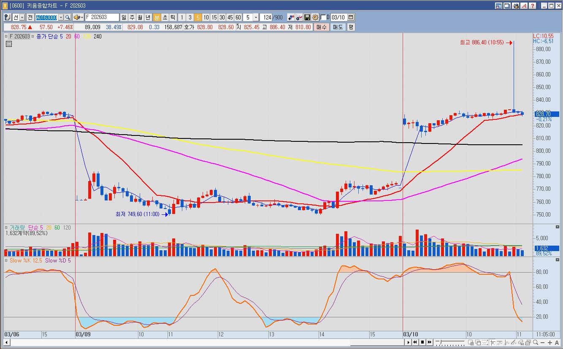Click the red letter A font icon in title bar
The width and height of the screenshot is (563, 349).
[x=524, y=5]
